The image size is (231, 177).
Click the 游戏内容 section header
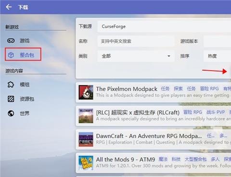coord(14,71)
